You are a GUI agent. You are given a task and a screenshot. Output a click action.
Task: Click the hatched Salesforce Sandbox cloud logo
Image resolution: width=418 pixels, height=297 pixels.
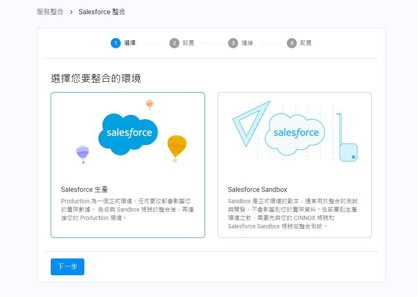click(295, 134)
